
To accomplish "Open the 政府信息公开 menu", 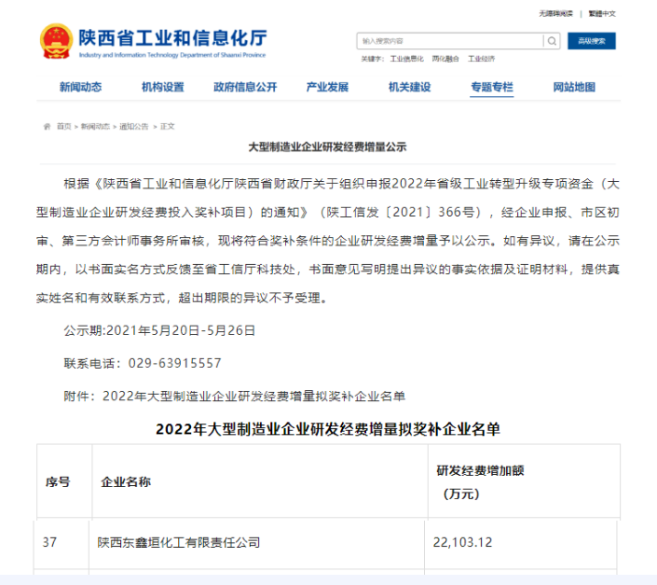I will pyautogui.click(x=245, y=87).
